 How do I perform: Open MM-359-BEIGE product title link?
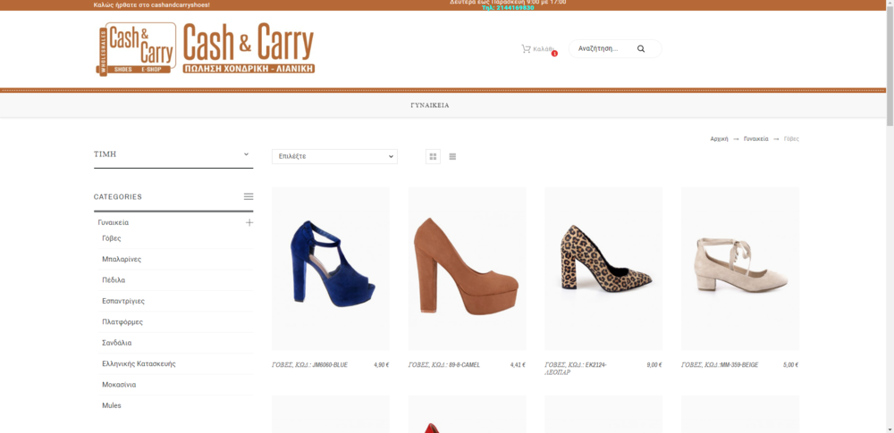click(x=720, y=364)
